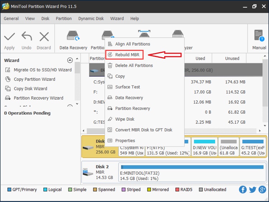The height and width of the screenshot is (202, 269).
Task: Click Convert MBR Disk to GPT icon
Action: (x=110, y=130)
